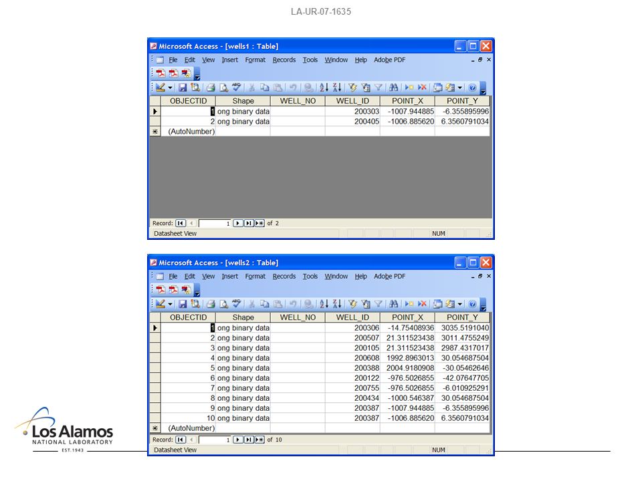Expand View dropdown arrow in wells1 toolbar
Image resolution: width=642 pixels, height=481 pixels.
pos(170,88)
